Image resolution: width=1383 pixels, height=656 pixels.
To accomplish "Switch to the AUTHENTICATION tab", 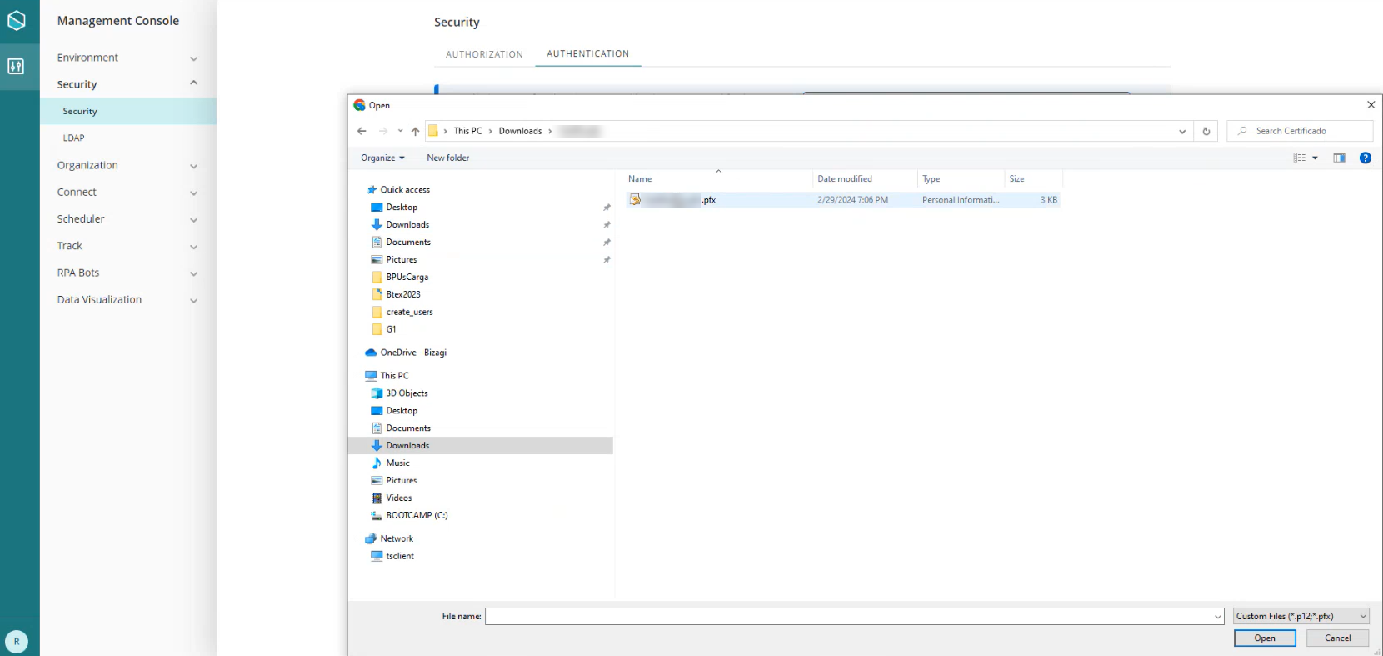I will click(x=588, y=54).
